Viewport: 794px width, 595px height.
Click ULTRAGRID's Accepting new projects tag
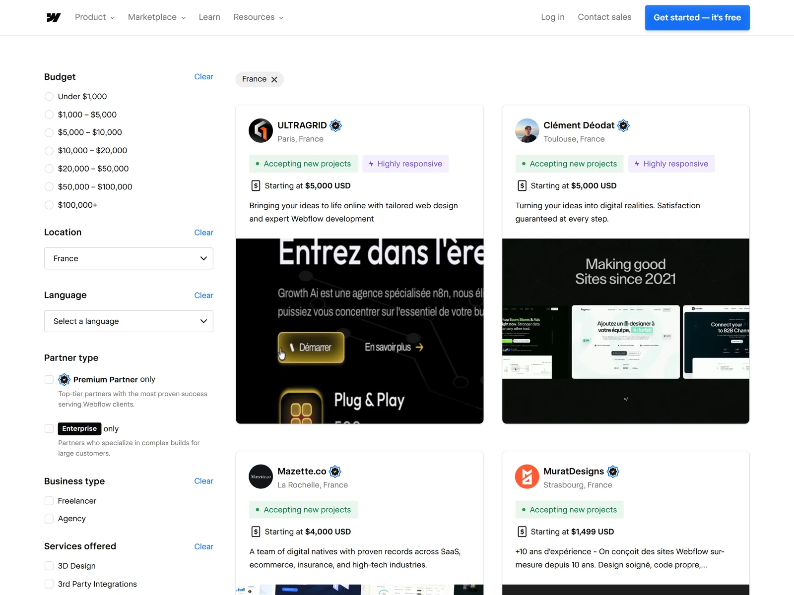click(x=303, y=164)
